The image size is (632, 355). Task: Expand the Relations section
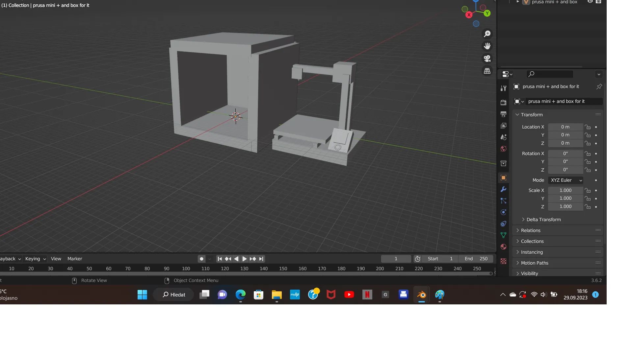point(531,230)
